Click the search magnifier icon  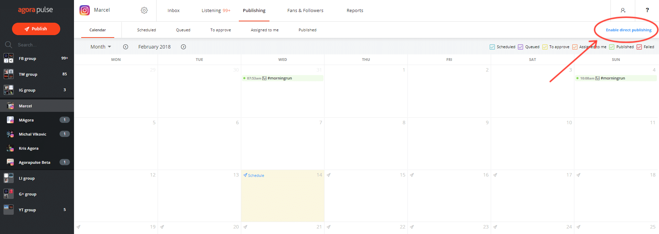pyautogui.click(x=8, y=45)
